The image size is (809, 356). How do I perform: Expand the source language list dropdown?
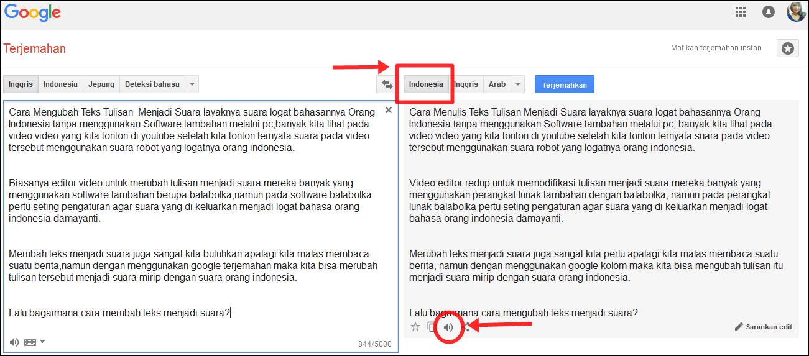click(192, 84)
